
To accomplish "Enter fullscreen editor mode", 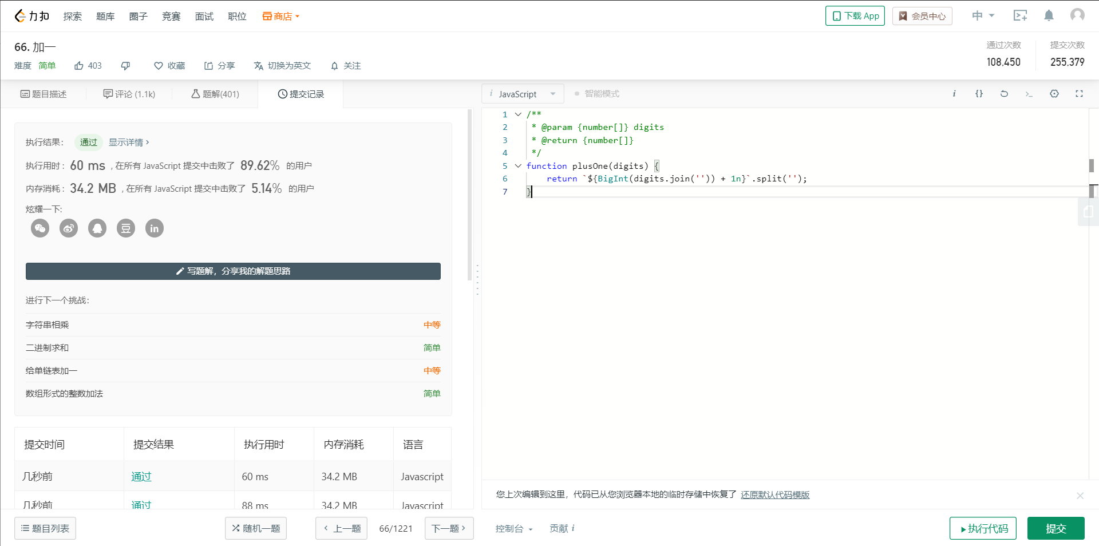I will [x=1079, y=94].
